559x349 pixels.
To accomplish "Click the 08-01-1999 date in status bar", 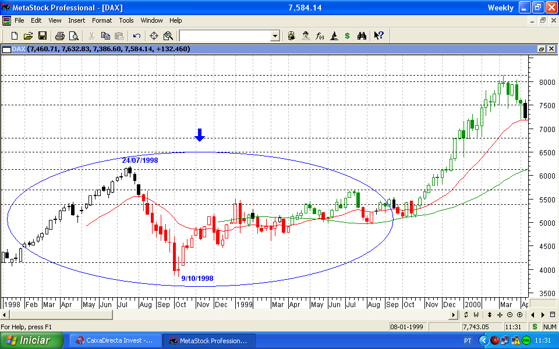I will click(x=407, y=327).
